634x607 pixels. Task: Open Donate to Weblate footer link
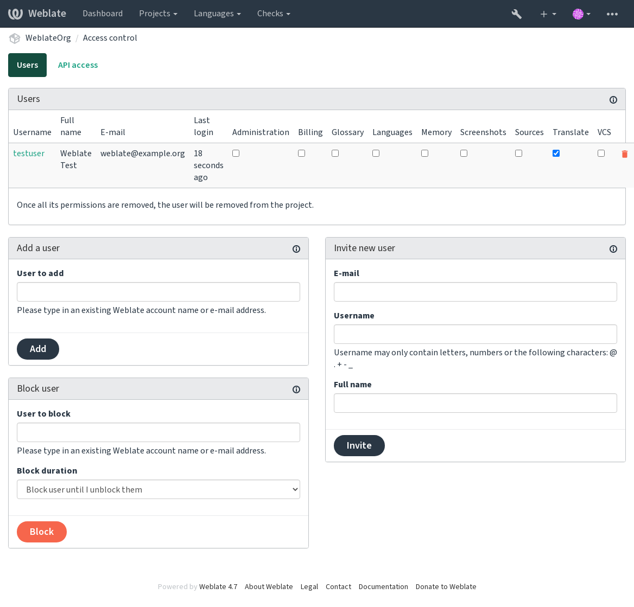click(446, 587)
